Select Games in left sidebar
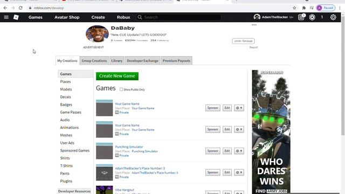 (x=75, y=74)
